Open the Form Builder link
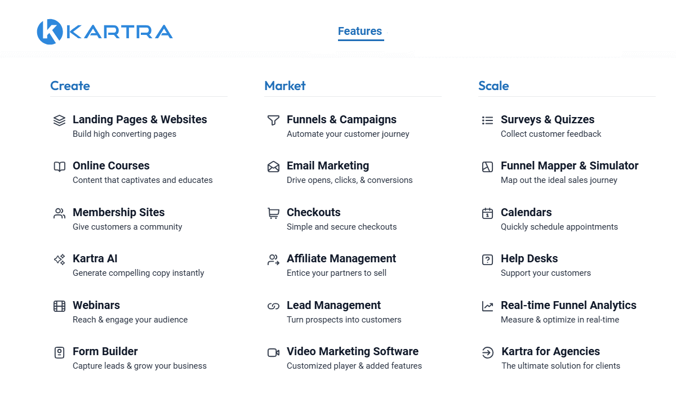Image resolution: width=676 pixels, height=394 pixels. pos(105,351)
